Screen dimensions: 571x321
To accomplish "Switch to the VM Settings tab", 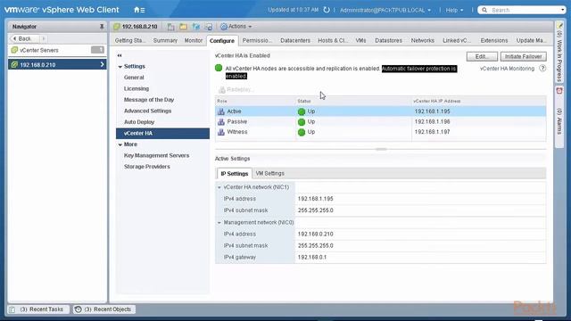I will coord(269,174).
